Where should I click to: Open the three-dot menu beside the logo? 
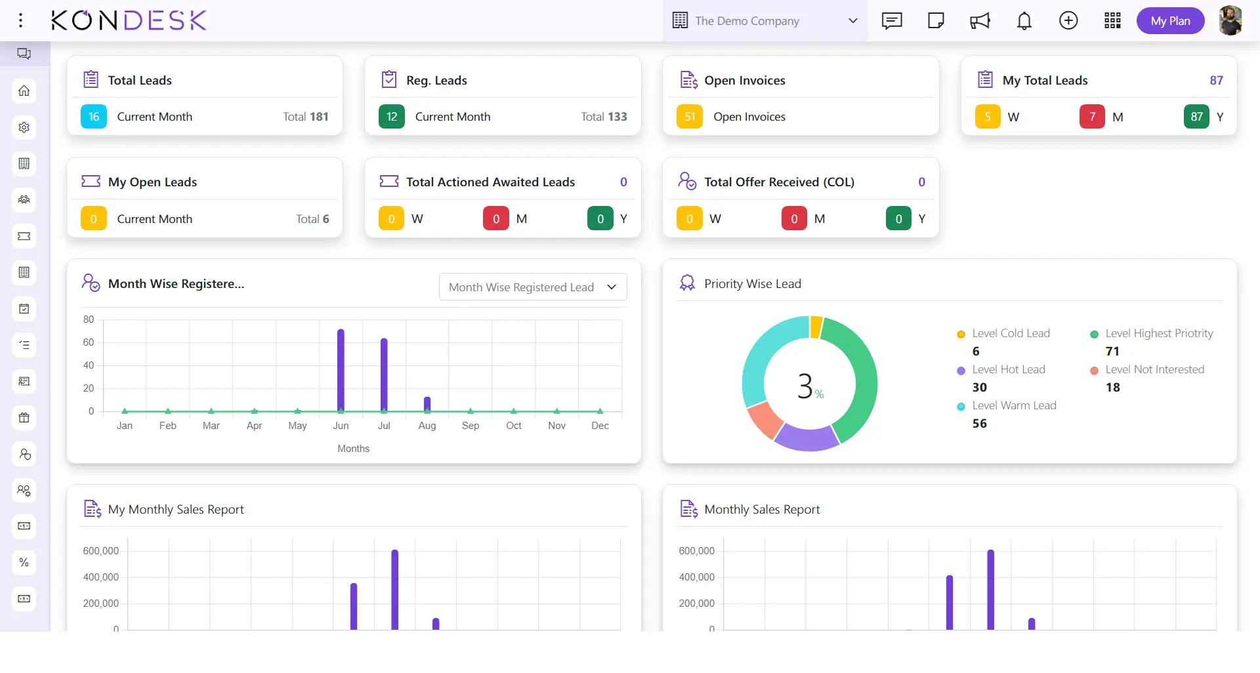click(21, 21)
